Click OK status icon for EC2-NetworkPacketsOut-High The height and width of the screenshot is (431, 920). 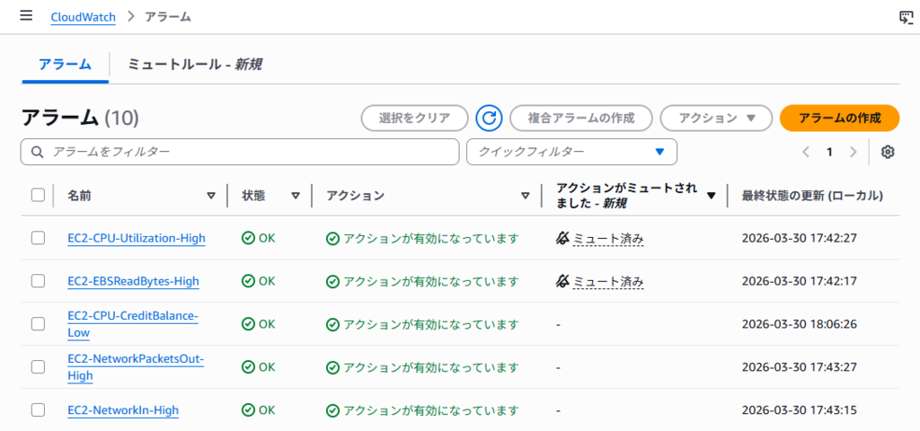pos(248,367)
